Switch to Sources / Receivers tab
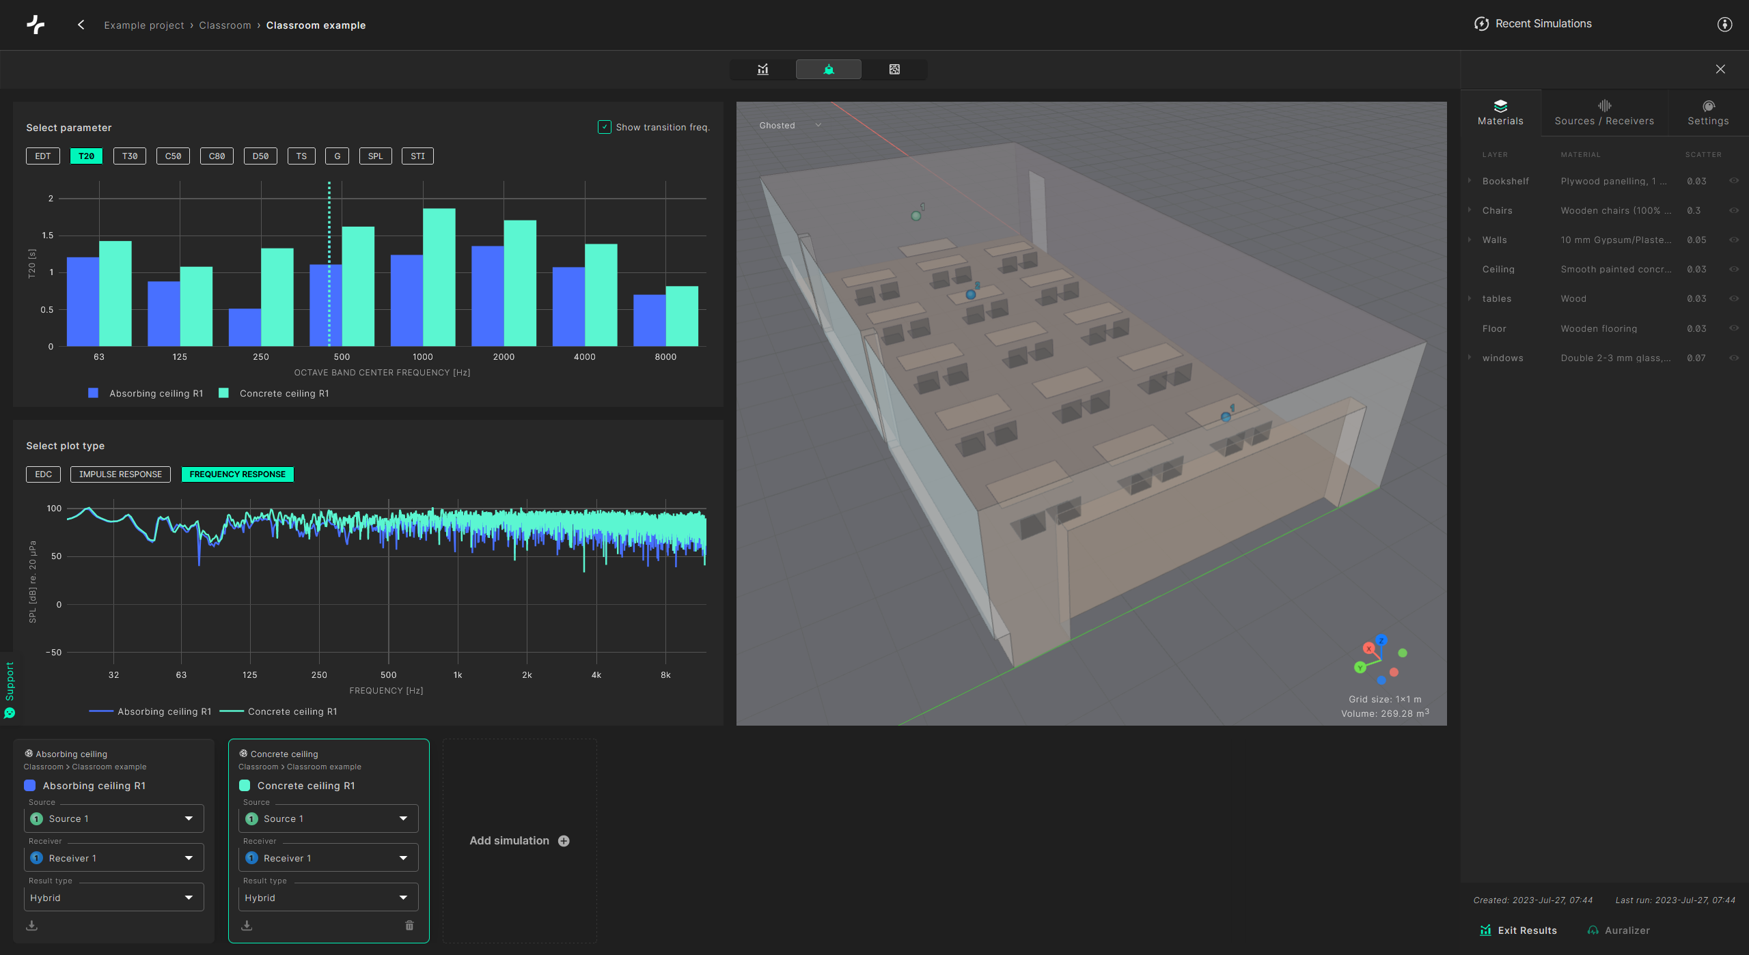The height and width of the screenshot is (955, 1749). tap(1604, 113)
